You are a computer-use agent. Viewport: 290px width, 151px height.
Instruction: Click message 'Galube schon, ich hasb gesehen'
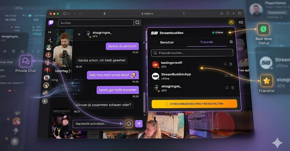[102, 60]
